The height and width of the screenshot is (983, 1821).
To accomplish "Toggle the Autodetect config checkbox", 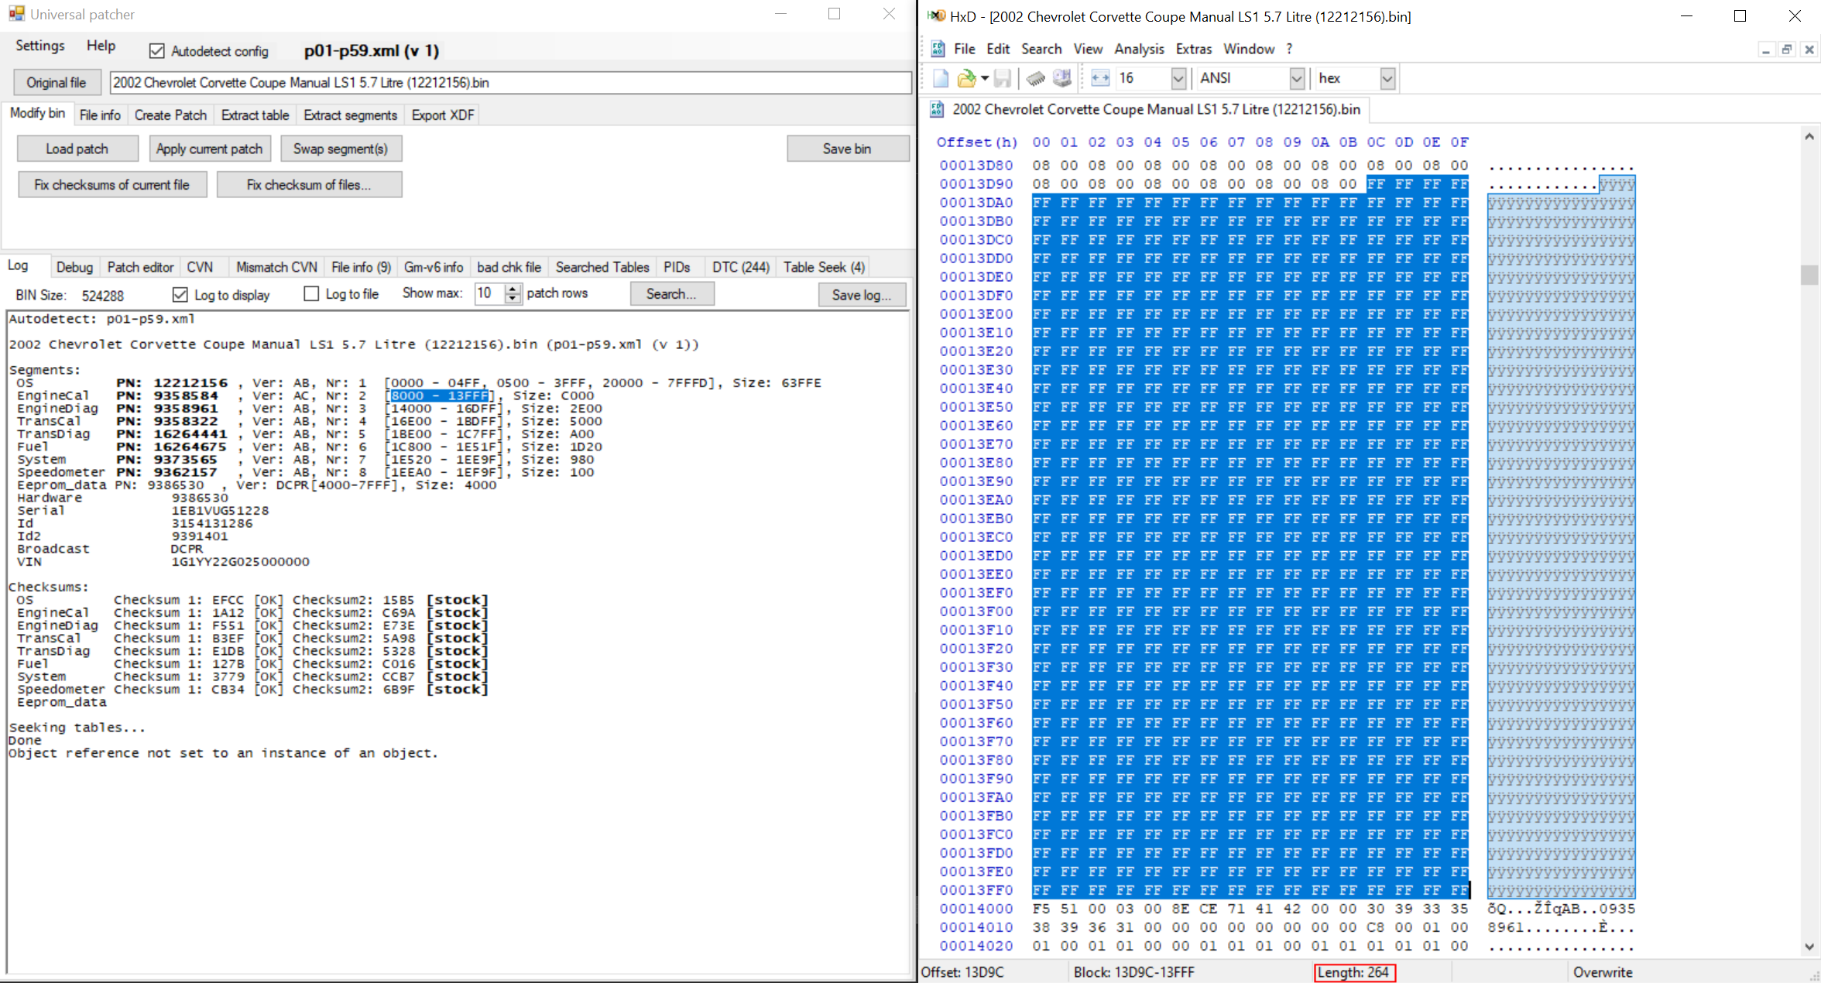I will tap(157, 51).
